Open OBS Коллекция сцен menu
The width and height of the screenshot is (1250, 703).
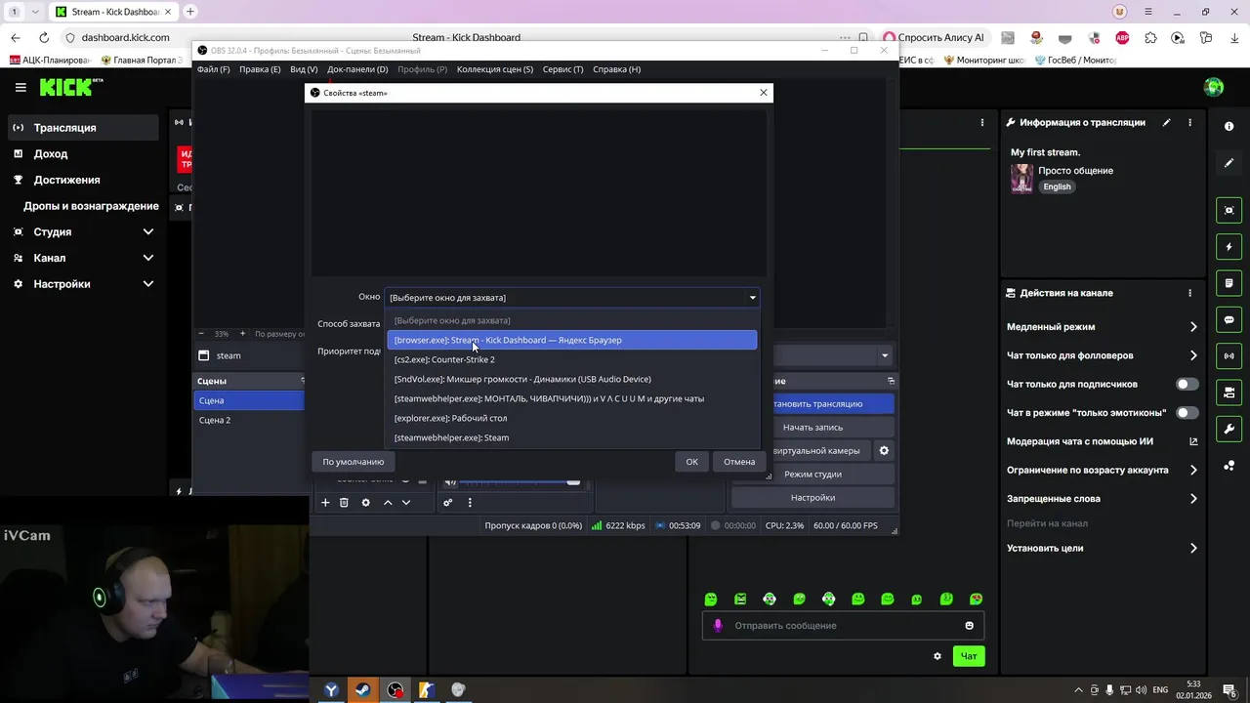coord(495,69)
